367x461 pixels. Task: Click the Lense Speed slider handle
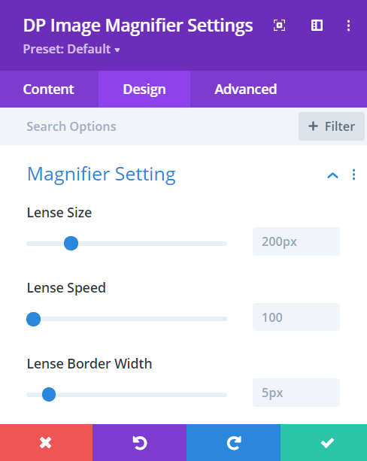pyautogui.click(x=34, y=319)
